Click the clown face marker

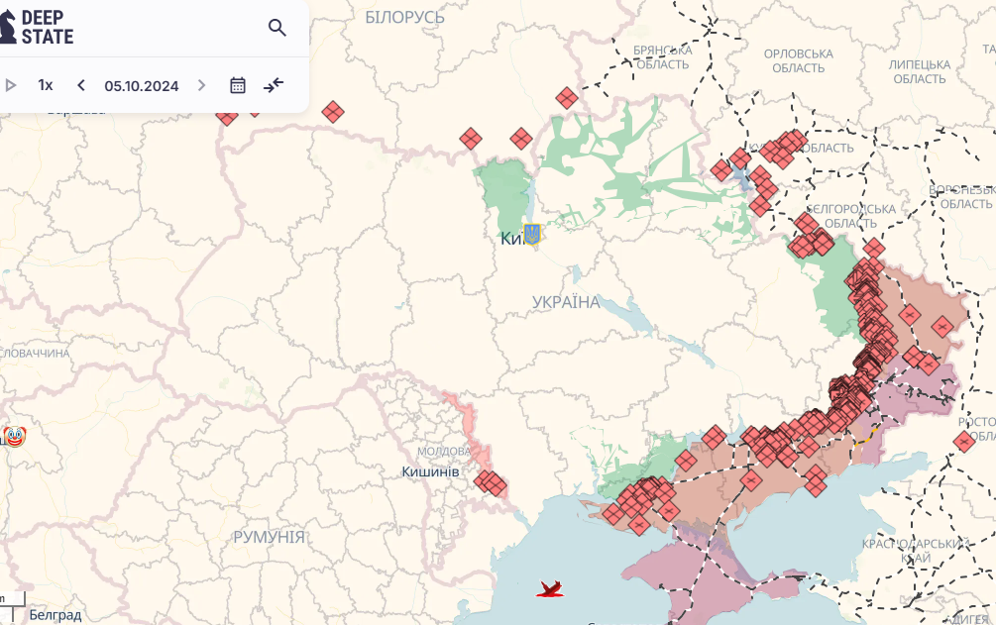(x=14, y=436)
